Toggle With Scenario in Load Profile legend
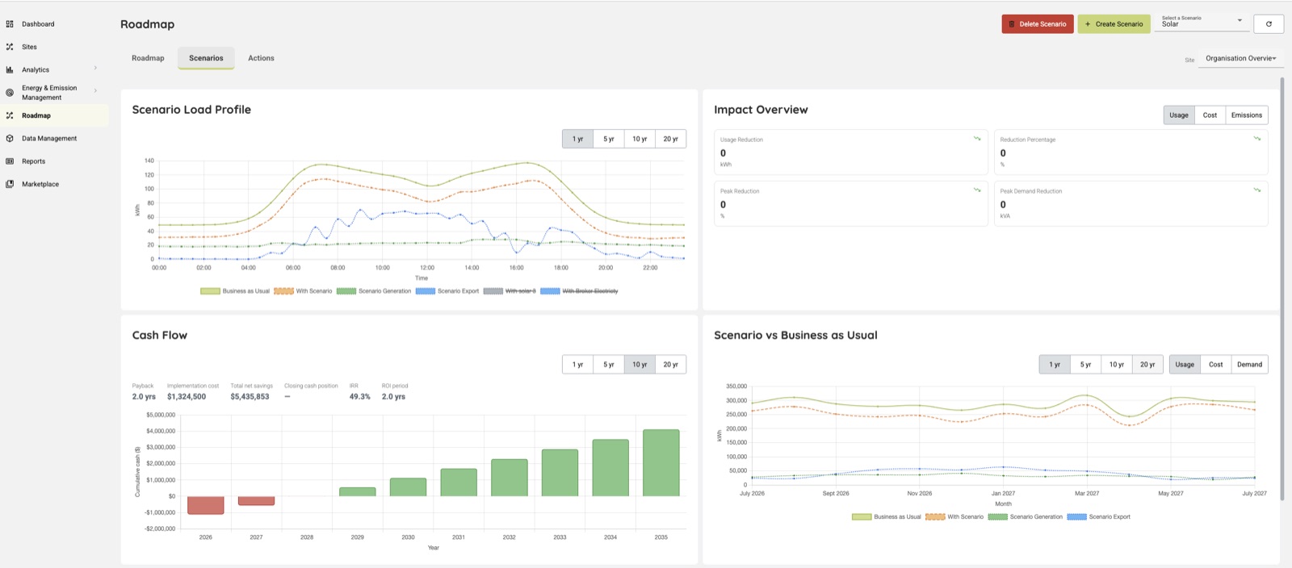 tap(303, 291)
